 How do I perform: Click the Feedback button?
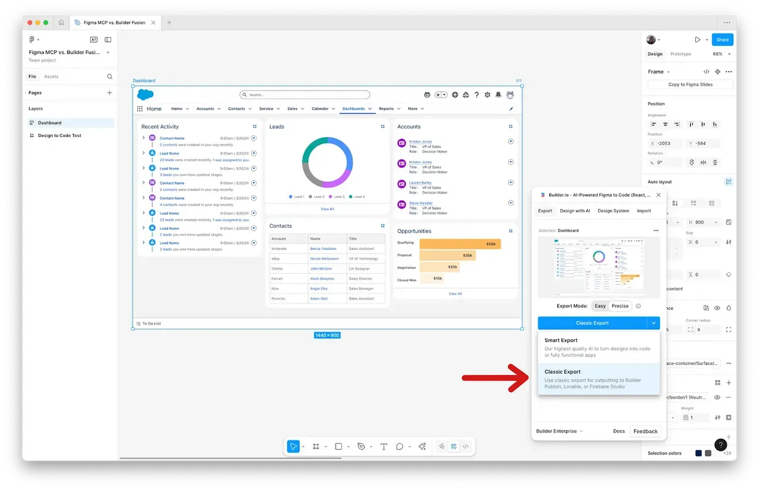(x=645, y=431)
